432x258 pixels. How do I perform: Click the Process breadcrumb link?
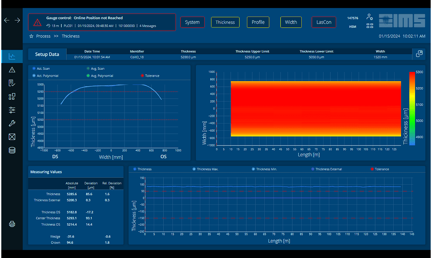[x=43, y=36]
